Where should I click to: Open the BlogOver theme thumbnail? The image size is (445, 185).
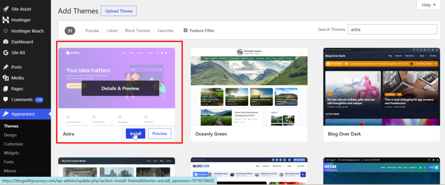click(x=249, y=171)
